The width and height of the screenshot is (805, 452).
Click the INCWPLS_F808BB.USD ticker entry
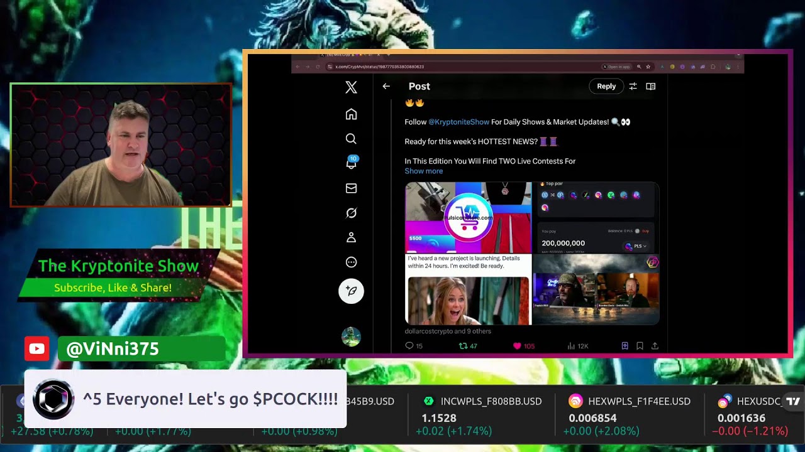click(481, 416)
